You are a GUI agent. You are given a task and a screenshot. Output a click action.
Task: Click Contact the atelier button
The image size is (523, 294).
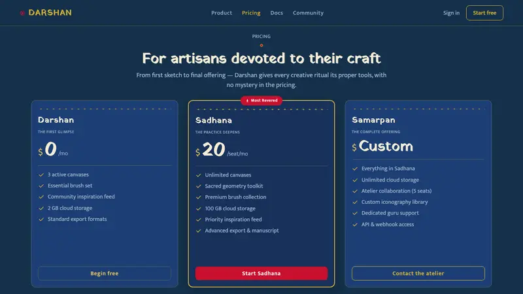[418, 273]
